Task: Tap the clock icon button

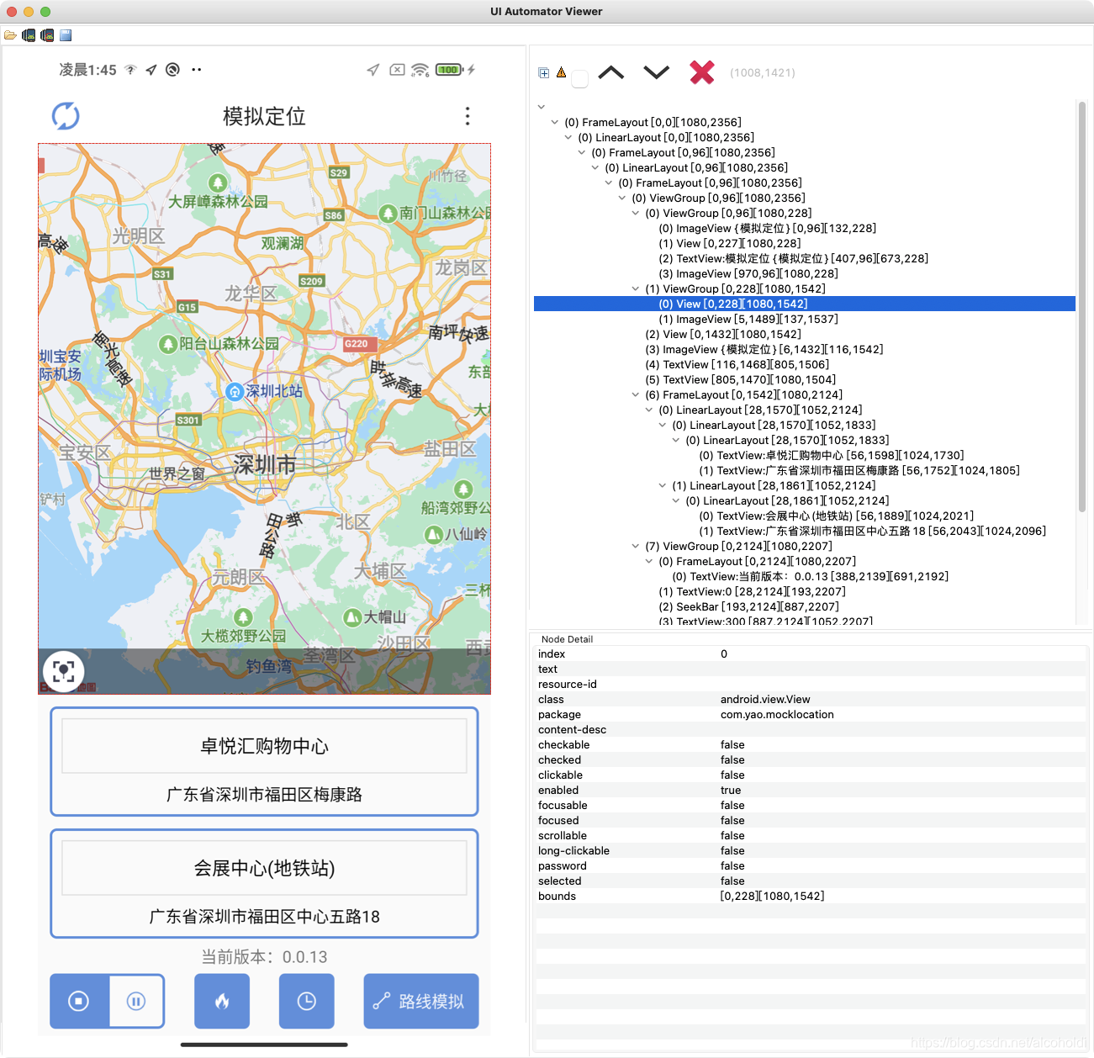Action: (307, 1001)
